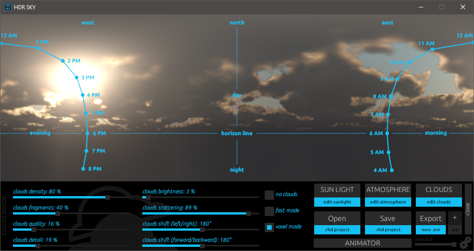
Task: Click the HDR SKY app logo icon
Action: coord(8,7)
